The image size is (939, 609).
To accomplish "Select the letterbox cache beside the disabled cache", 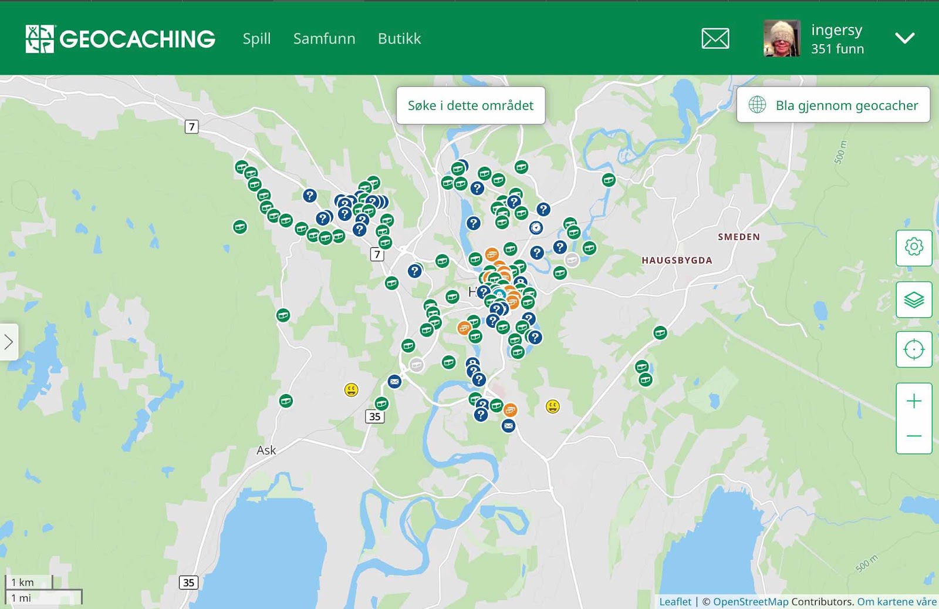I will pos(394,382).
